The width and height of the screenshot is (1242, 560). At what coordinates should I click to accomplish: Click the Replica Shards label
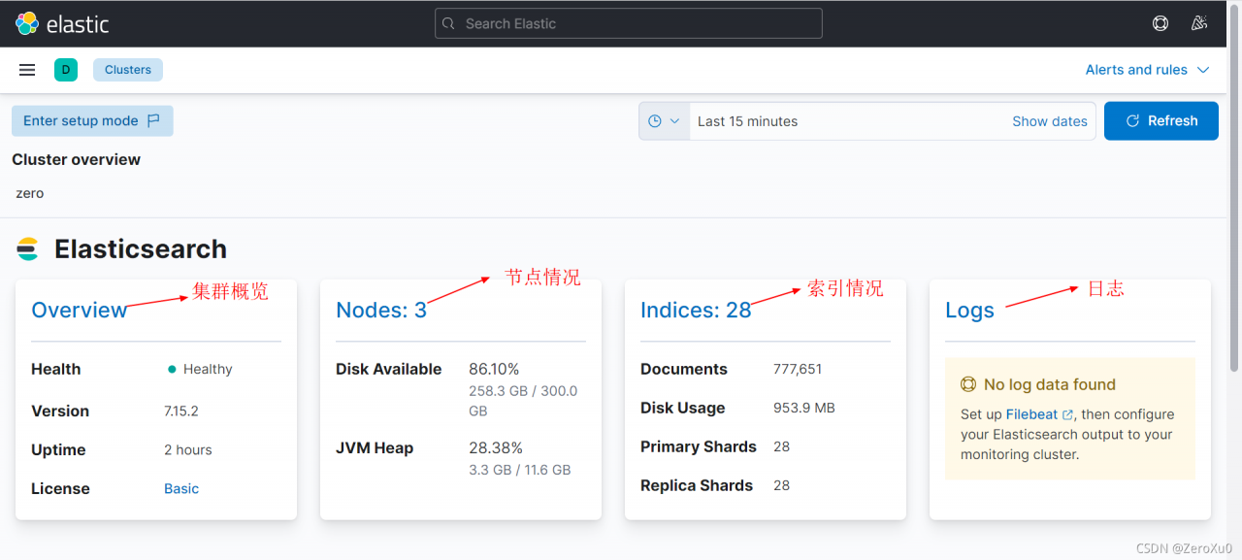[x=697, y=485]
